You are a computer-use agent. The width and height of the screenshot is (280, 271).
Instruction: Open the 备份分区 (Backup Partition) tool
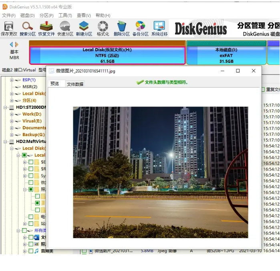pyautogui.click(x=140, y=28)
